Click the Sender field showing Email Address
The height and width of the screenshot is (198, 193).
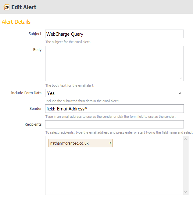[x=114, y=109]
